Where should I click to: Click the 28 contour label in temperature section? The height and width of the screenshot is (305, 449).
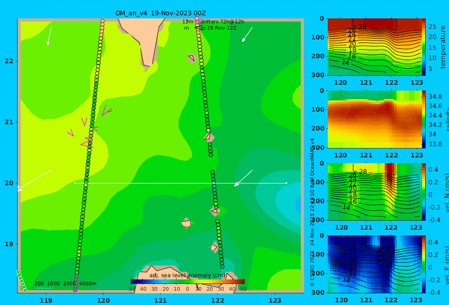(x=362, y=26)
